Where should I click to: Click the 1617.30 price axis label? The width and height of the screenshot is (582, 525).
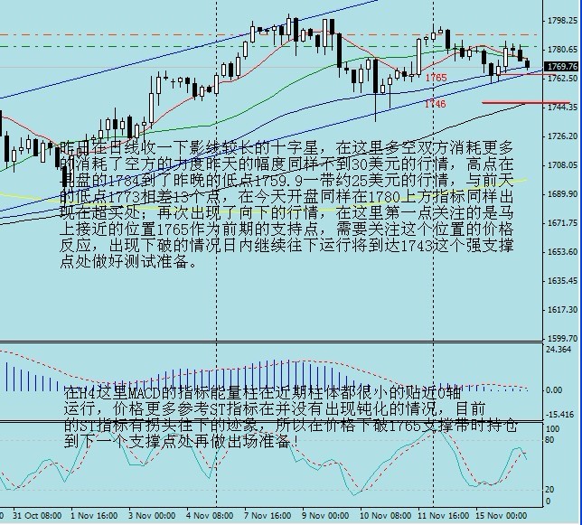(x=562, y=309)
